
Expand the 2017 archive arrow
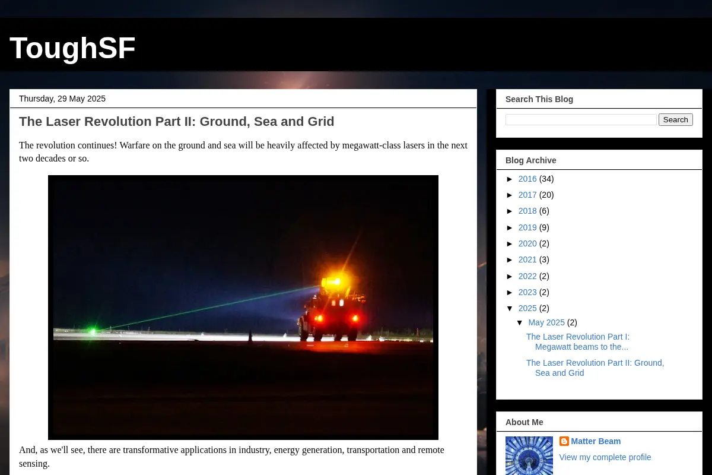coord(510,195)
